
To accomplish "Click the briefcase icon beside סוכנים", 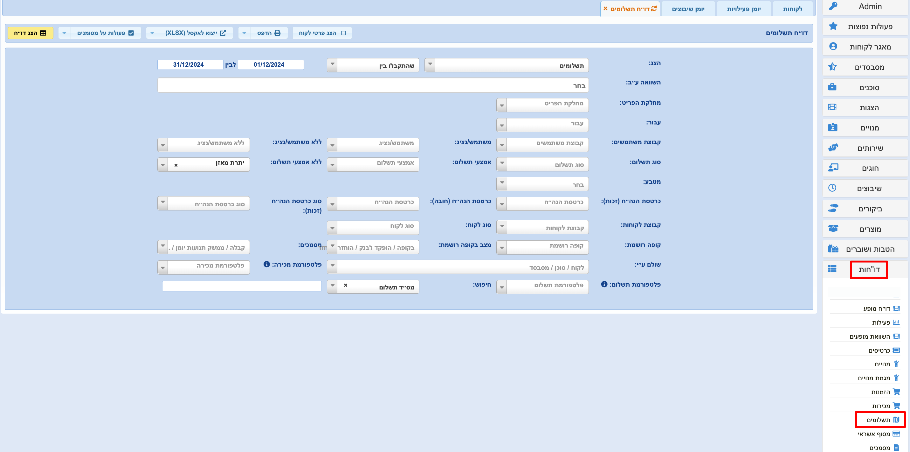I will 833,87.
